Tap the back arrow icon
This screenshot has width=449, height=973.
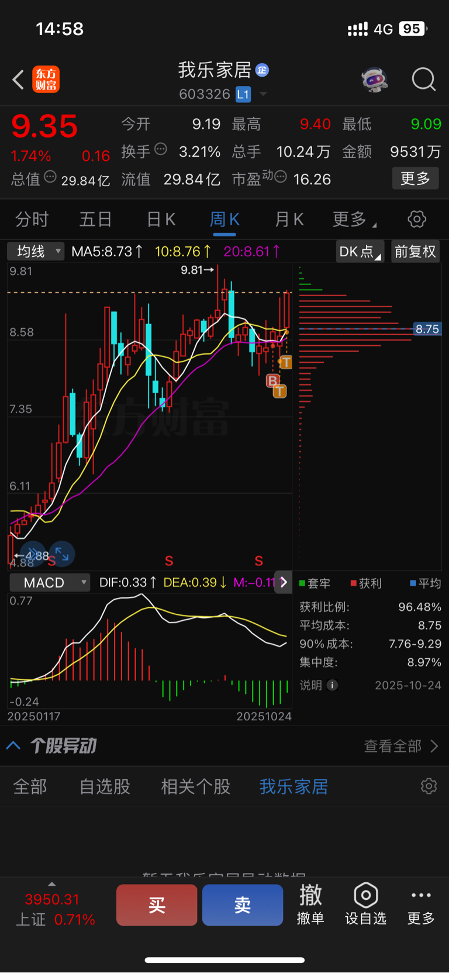tap(18, 80)
